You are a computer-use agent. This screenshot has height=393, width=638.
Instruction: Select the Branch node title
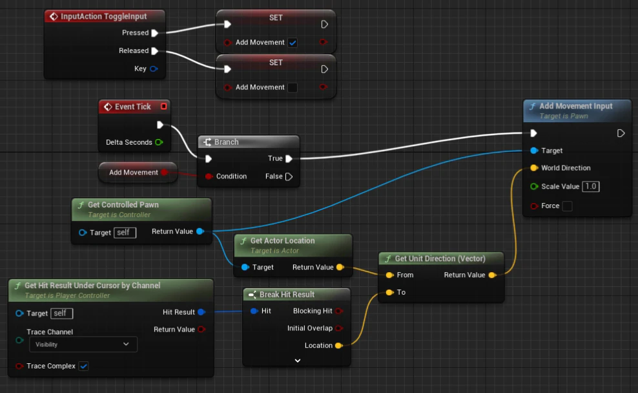(x=226, y=142)
